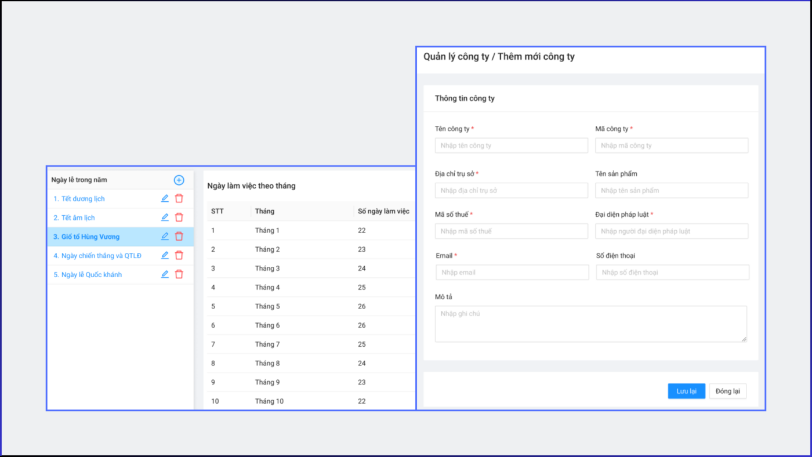Edit the Giỗ tổ Hùng Vương holiday
The height and width of the screenshot is (457, 812).
[165, 237]
